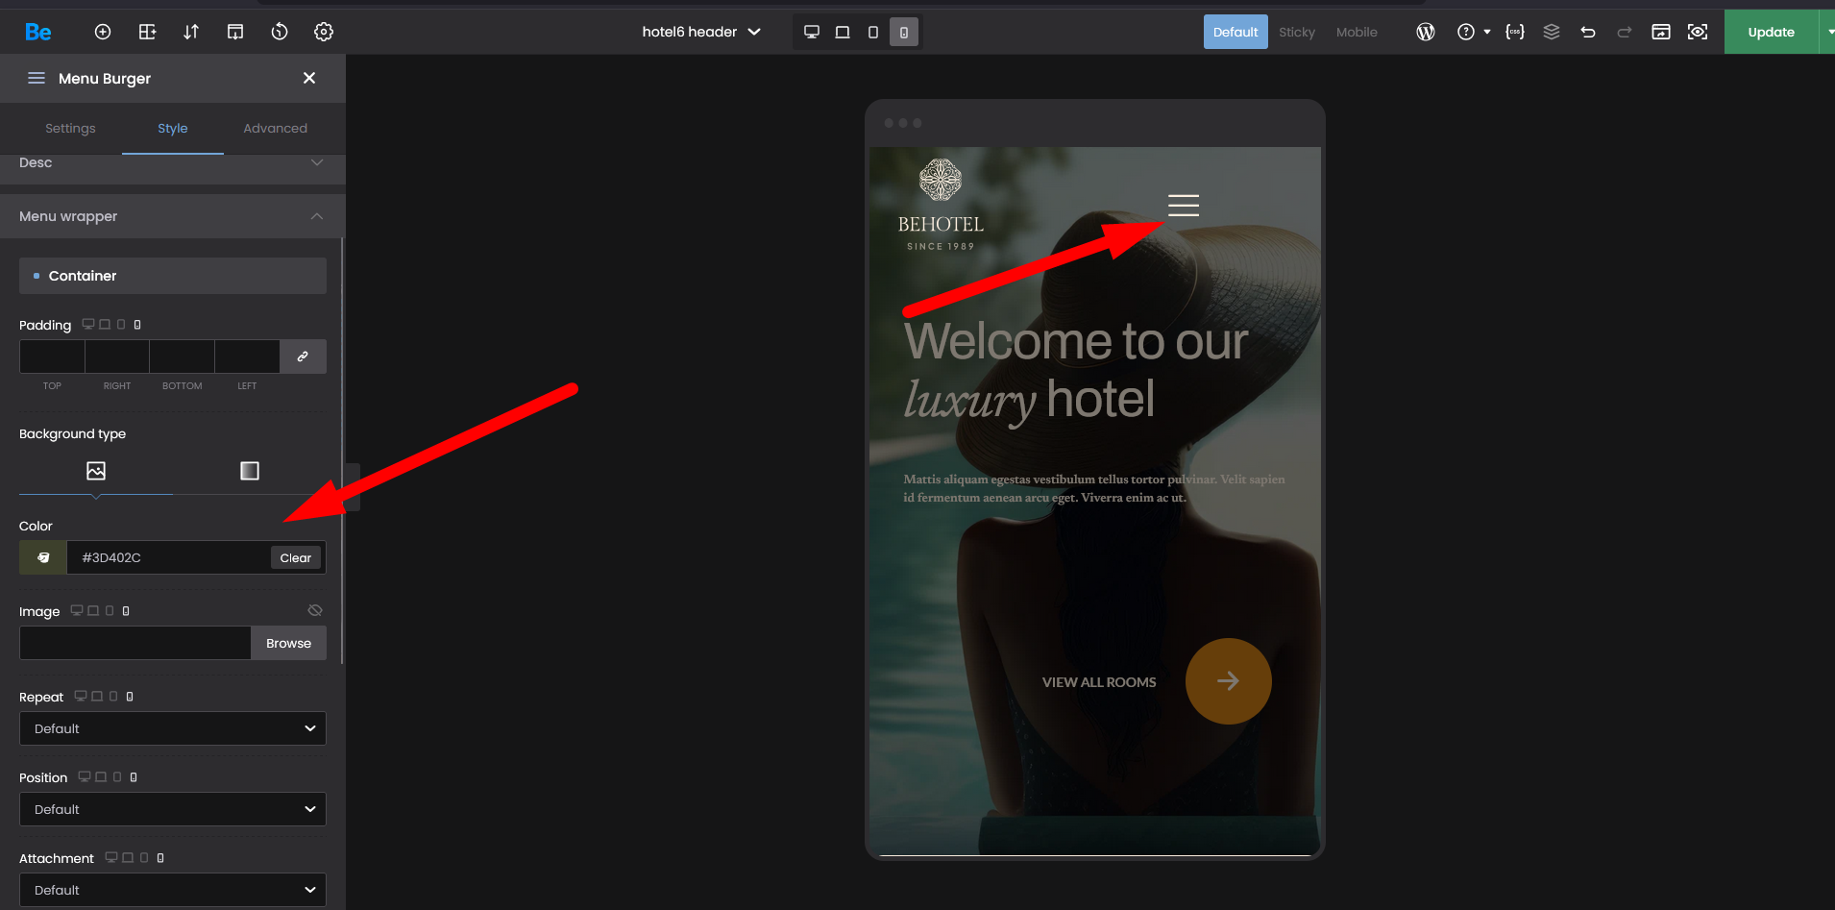Open the color picker swatch for #3D402C
Image resolution: width=1835 pixels, height=910 pixels.
[43, 557]
